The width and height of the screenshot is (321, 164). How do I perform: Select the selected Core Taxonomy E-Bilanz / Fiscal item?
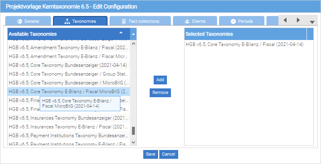coord(244,44)
